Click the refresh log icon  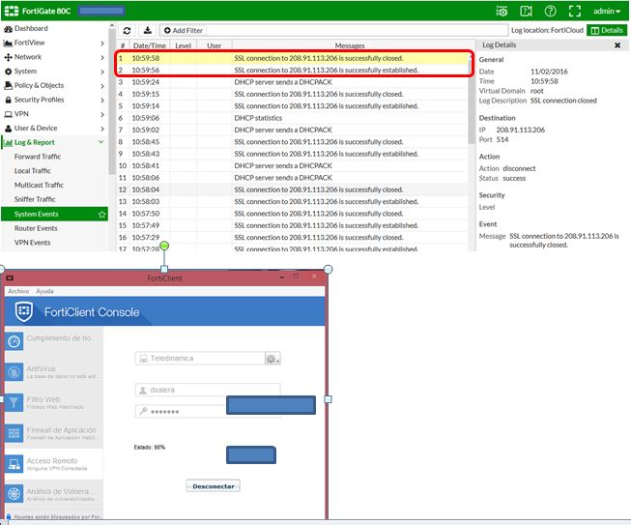pos(127,31)
